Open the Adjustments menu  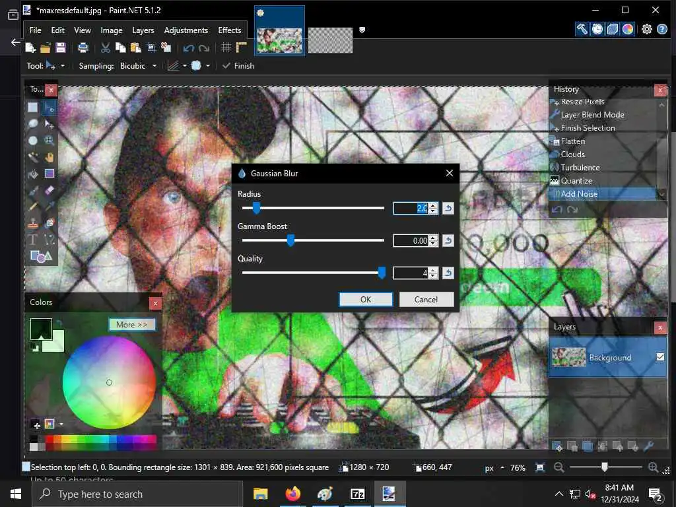coord(186,30)
